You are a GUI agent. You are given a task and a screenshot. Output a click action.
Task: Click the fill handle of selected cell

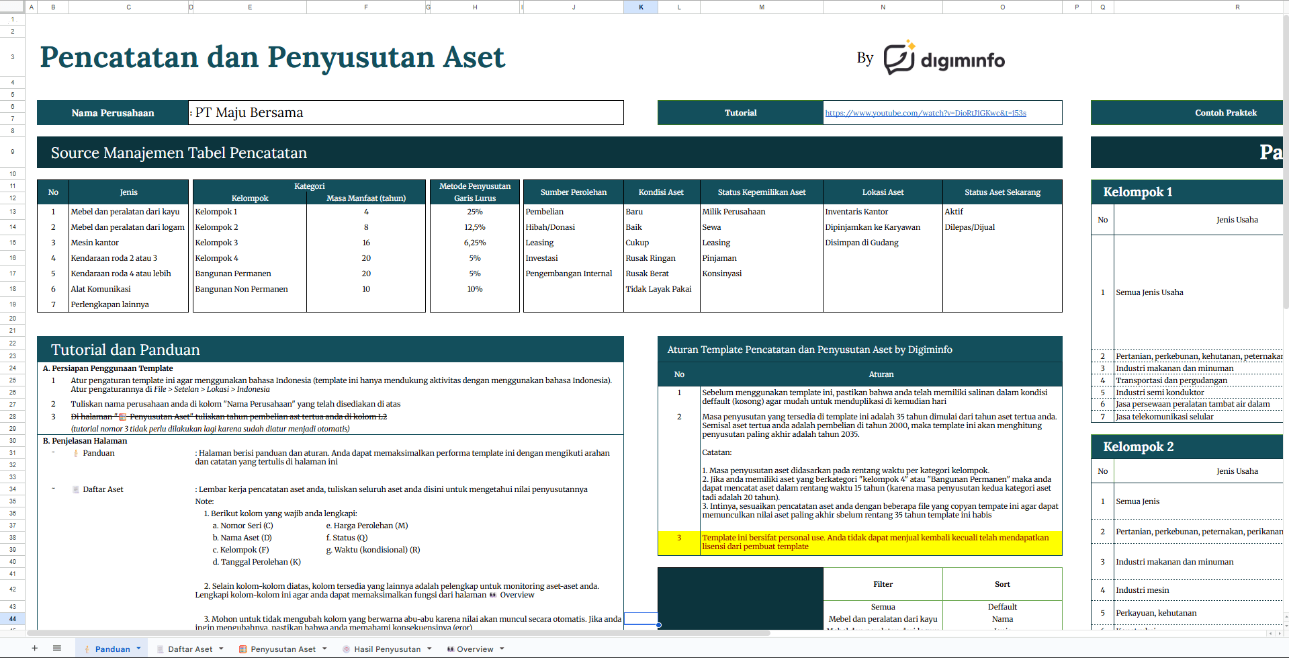coord(658,625)
